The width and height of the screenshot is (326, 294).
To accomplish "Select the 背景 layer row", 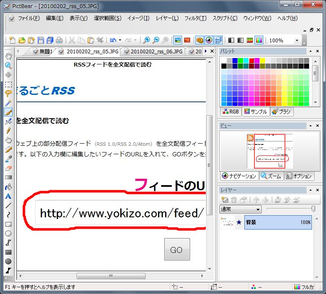I will coord(278,222).
